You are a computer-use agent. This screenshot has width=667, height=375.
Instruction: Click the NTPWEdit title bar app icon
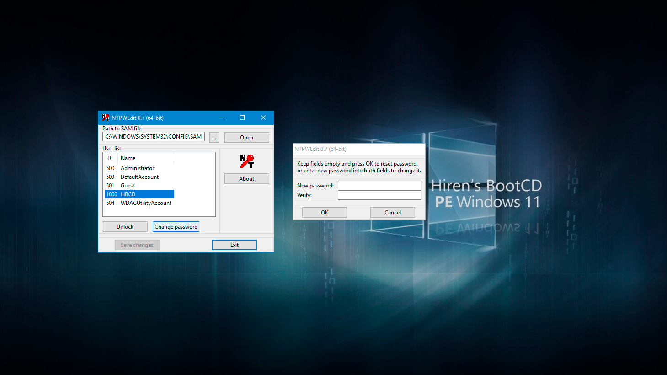pyautogui.click(x=105, y=118)
